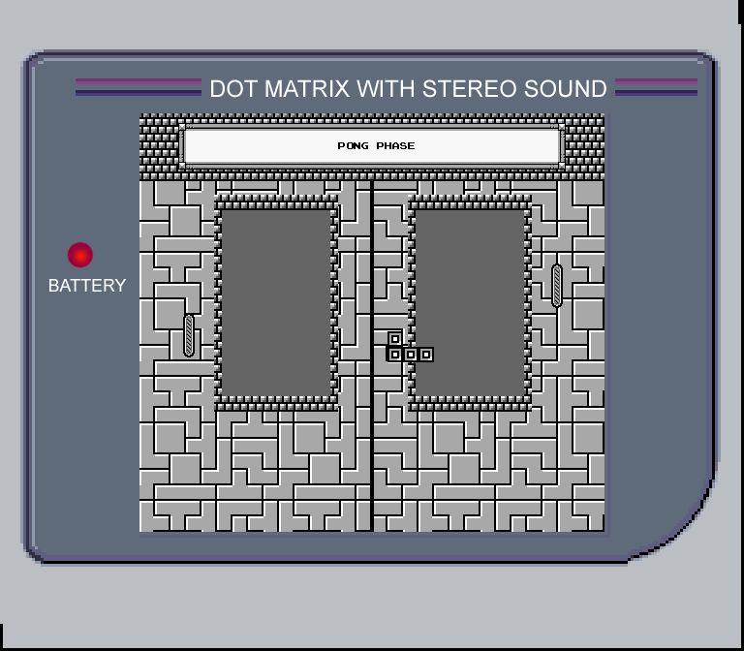Select the right pong paddle
Viewport: 744px width, 651px height.
click(556, 285)
